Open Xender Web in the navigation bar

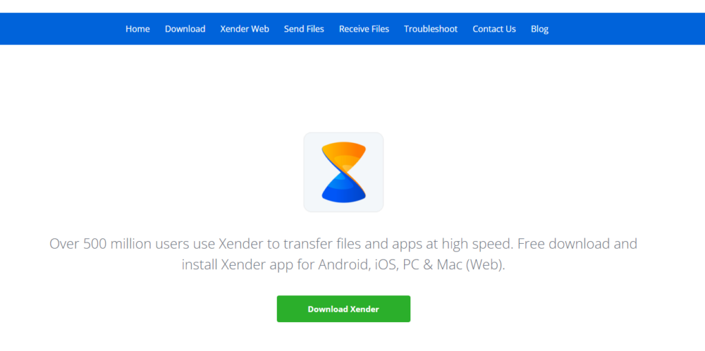[244, 29]
